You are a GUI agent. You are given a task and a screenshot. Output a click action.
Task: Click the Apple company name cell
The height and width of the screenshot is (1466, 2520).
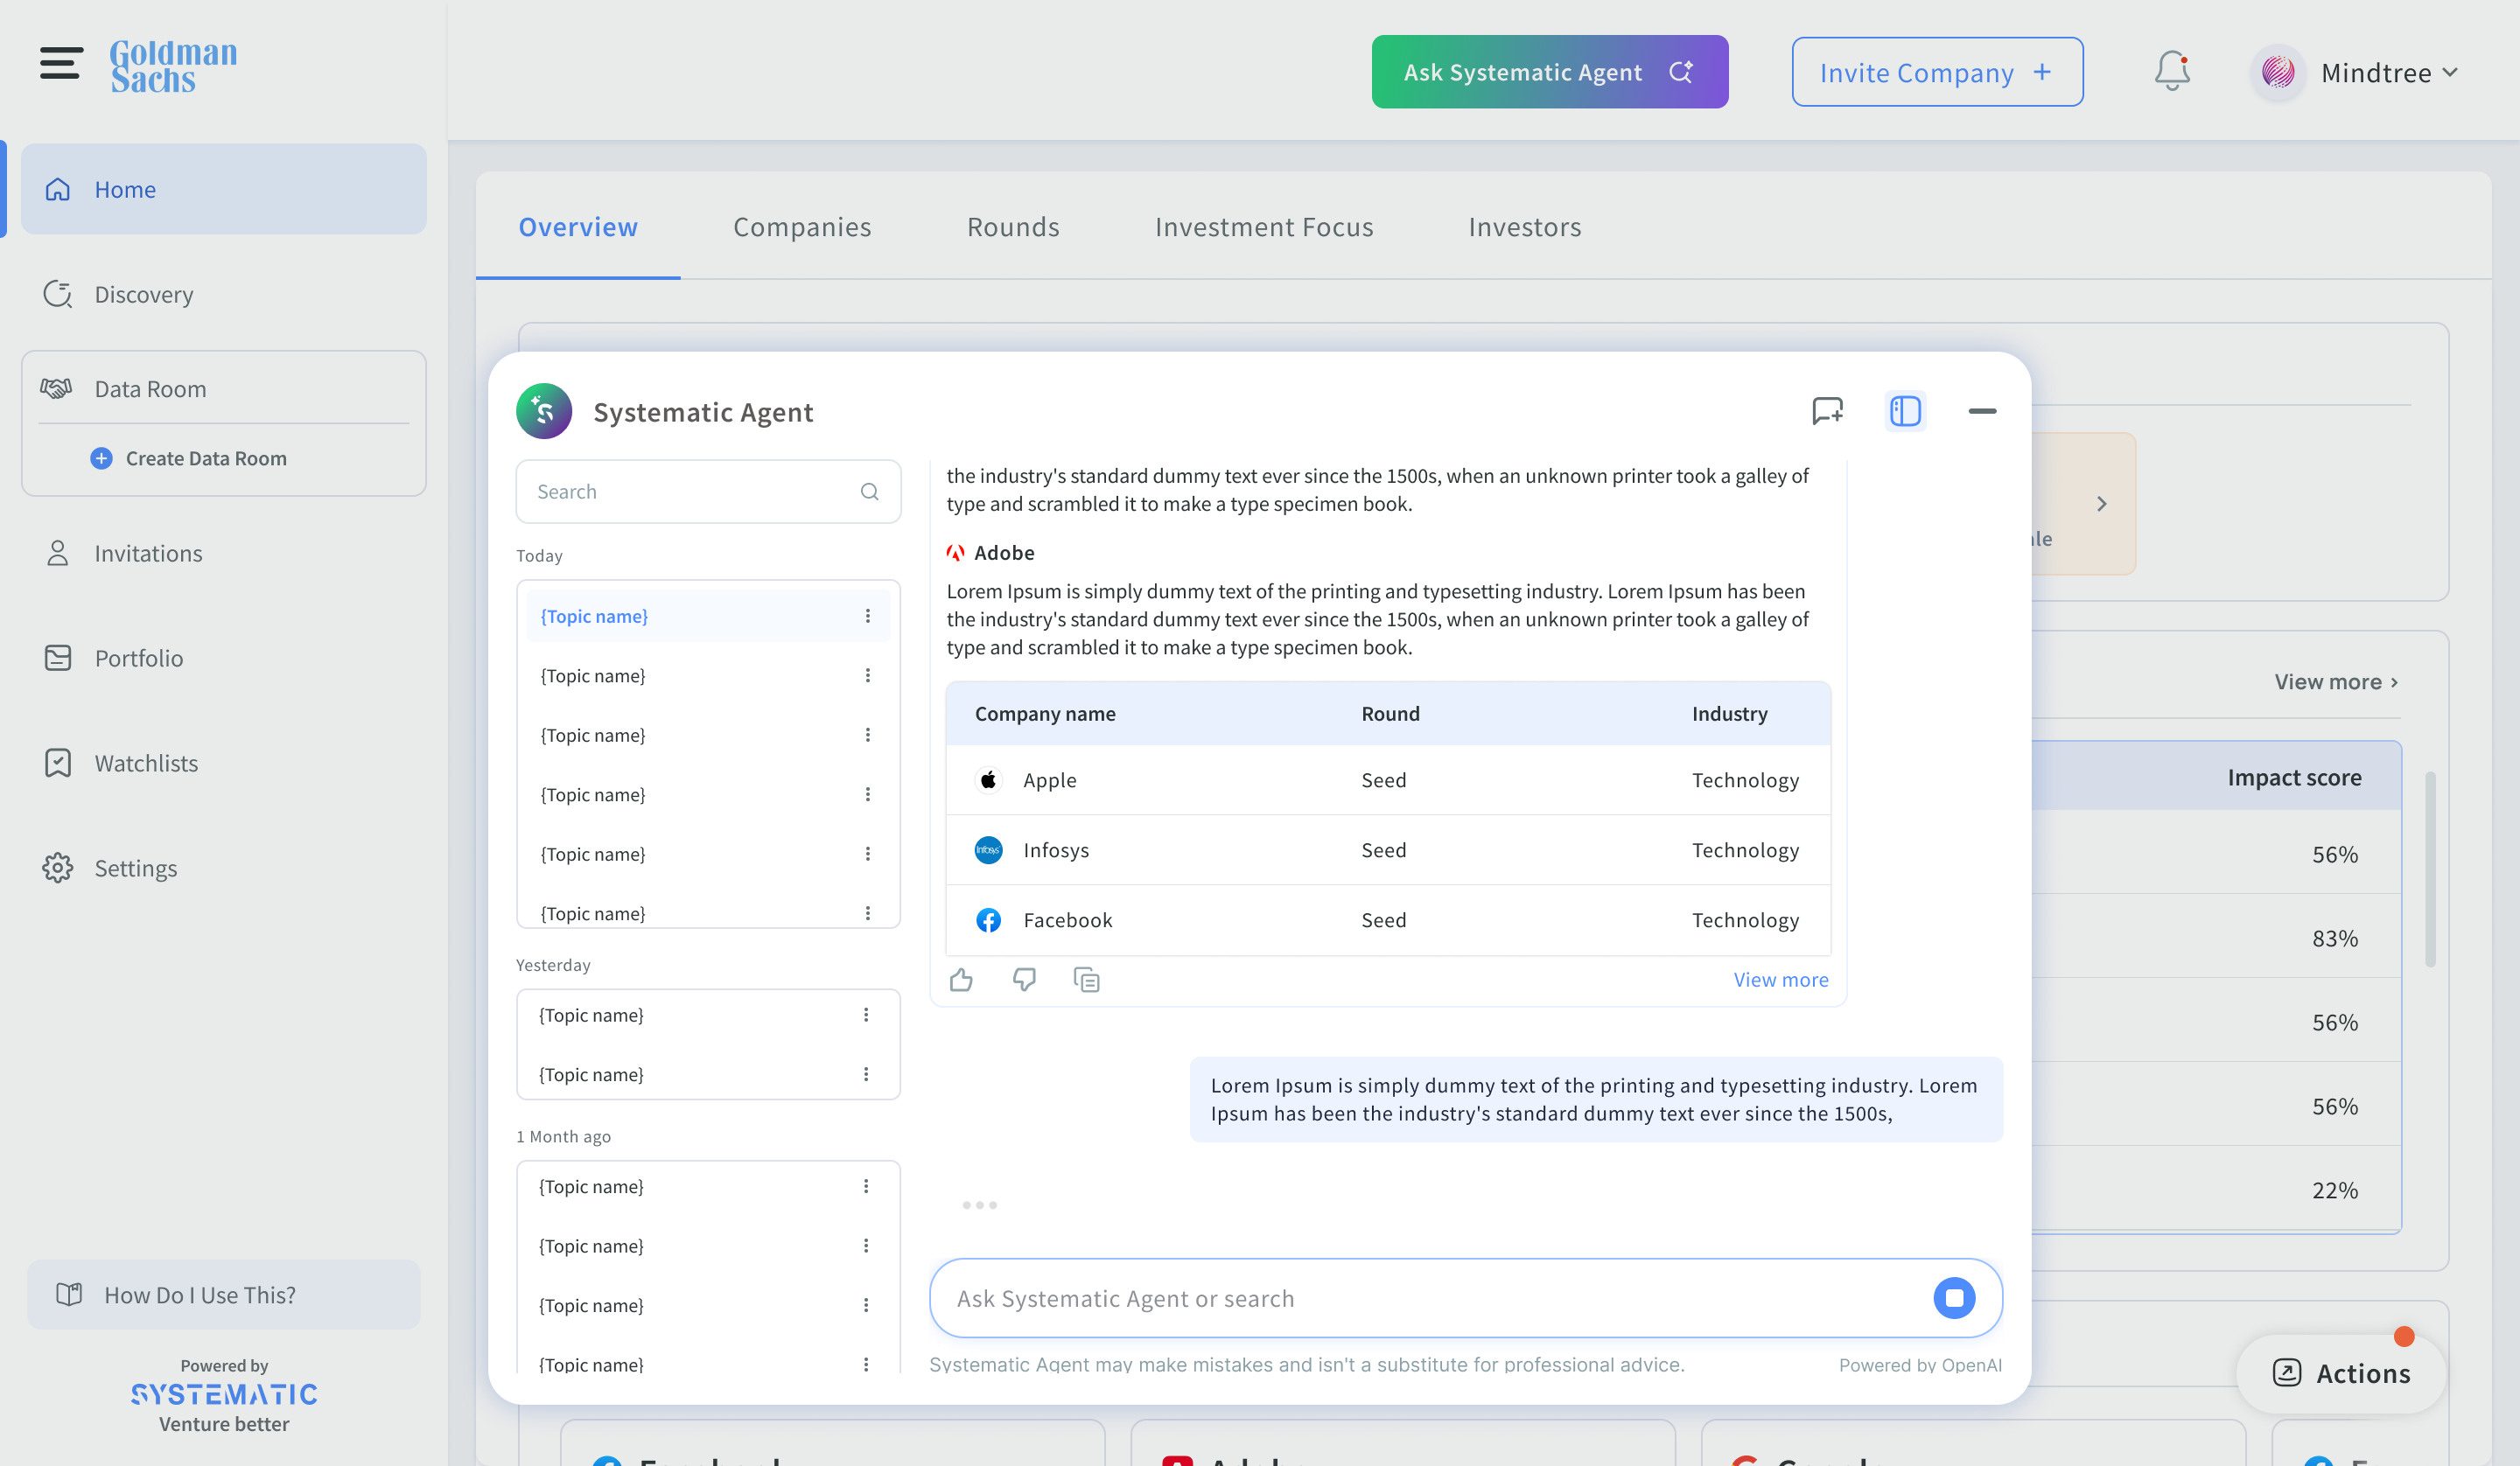[1049, 779]
